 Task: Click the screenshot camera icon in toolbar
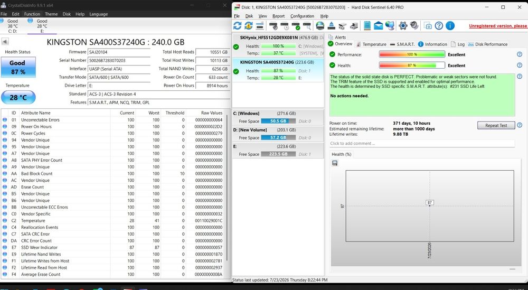pos(428,26)
